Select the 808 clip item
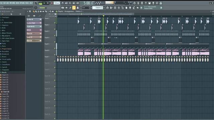Image resolution: width=214 pixels, height=120 pixels. 34,30
